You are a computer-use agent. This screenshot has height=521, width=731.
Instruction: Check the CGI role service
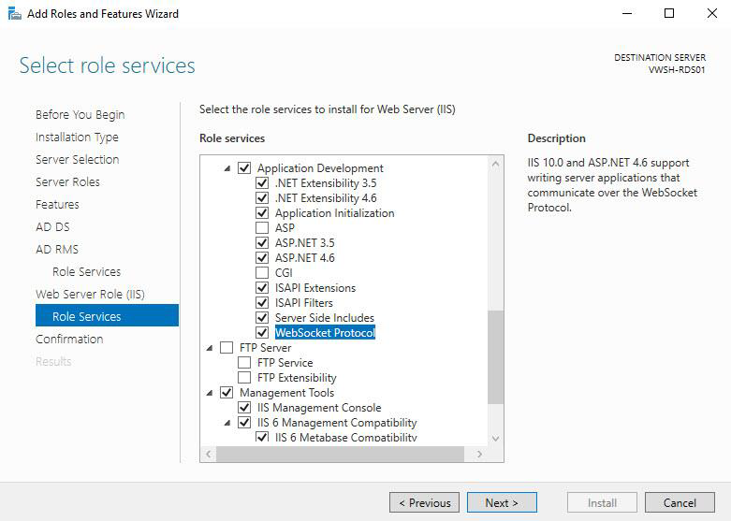click(x=262, y=272)
